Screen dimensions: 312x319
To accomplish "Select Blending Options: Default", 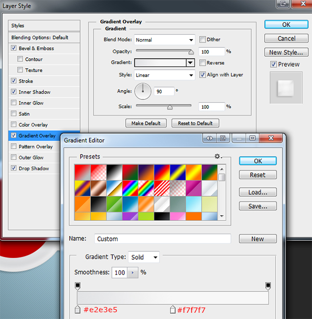I will pos(44,37).
